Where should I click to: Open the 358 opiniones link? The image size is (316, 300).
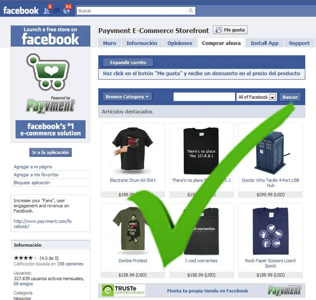[70, 264]
